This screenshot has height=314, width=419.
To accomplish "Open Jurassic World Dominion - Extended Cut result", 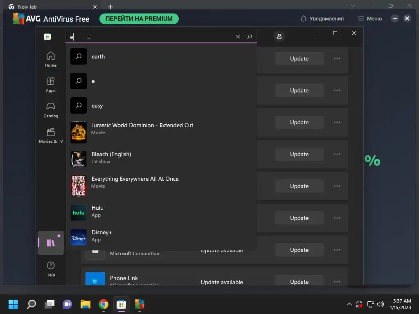I will [161, 132].
